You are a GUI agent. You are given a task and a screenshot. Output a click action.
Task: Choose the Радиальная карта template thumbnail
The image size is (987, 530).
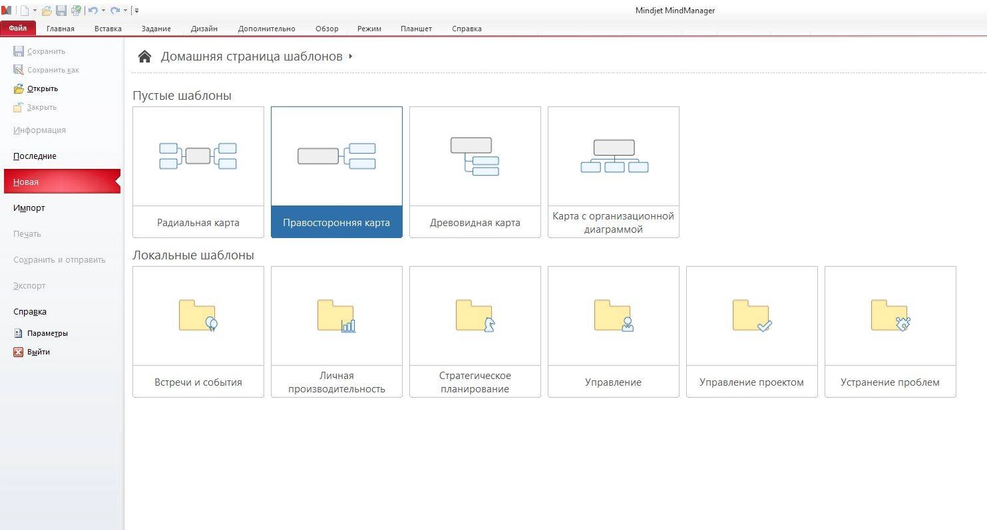(x=198, y=156)
